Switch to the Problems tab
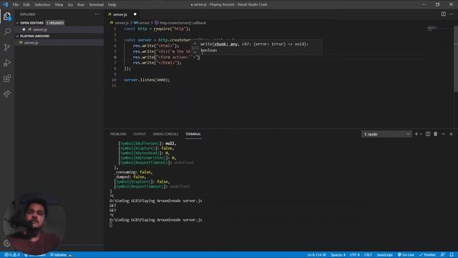The height and width of the screenshot is (258, 458). click(x=118, y=134)
